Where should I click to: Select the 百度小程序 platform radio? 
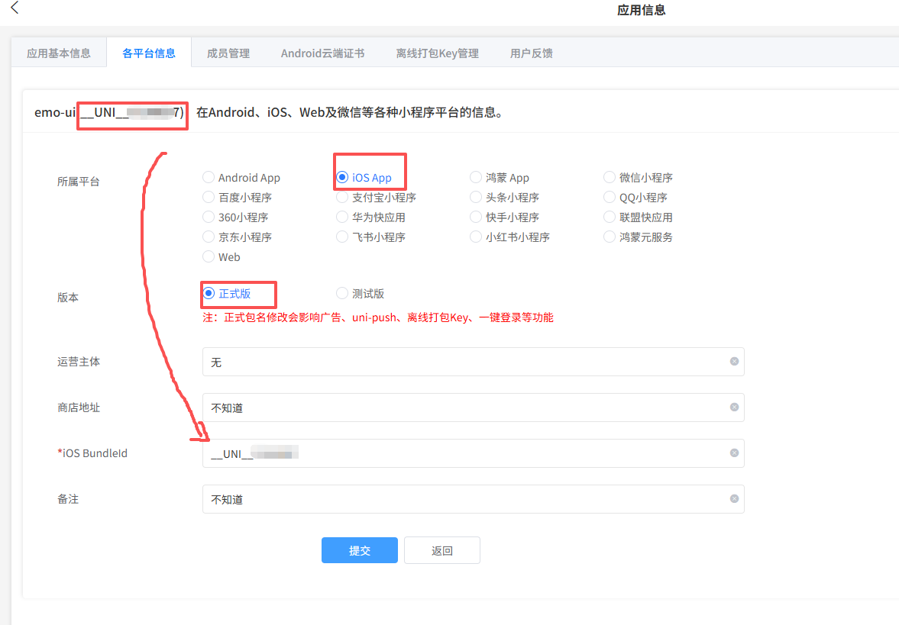coord(209,198)
